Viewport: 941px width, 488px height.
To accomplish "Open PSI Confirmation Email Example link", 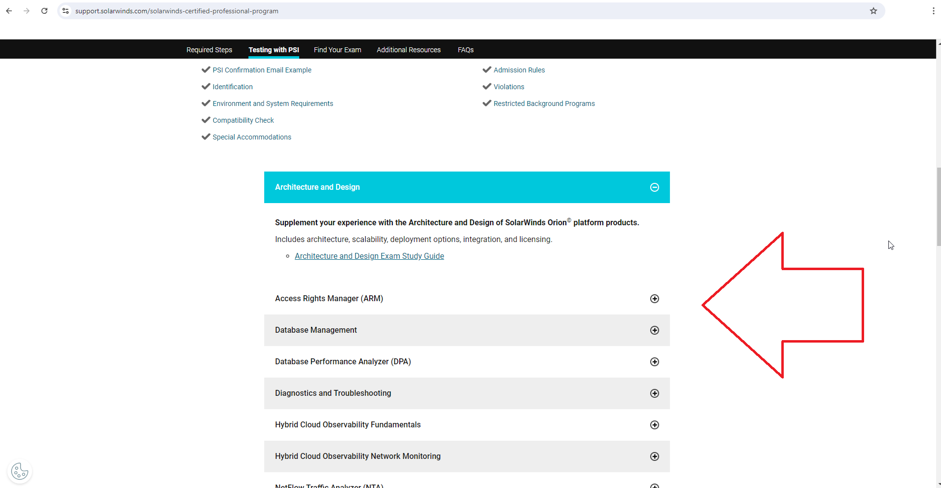I will pos(262,70).
